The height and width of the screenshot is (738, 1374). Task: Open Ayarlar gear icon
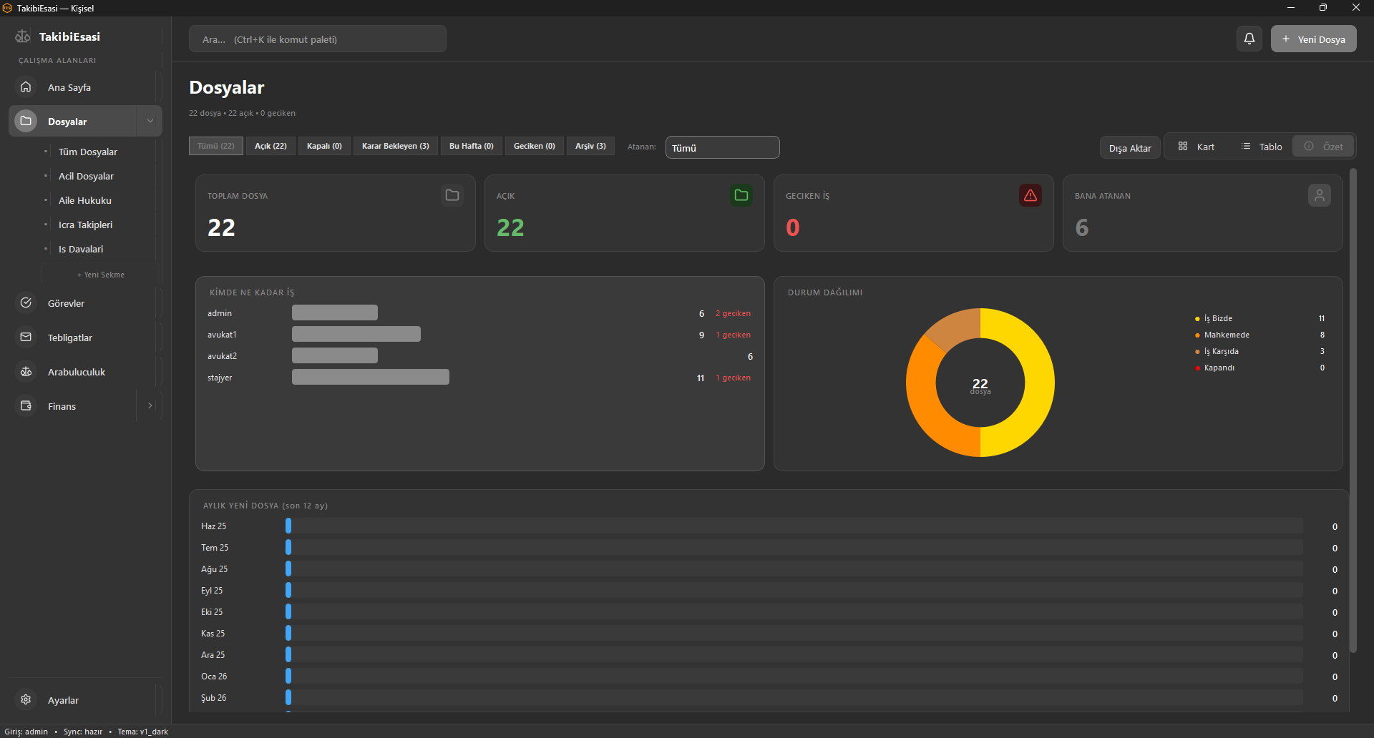click(26, 699)
